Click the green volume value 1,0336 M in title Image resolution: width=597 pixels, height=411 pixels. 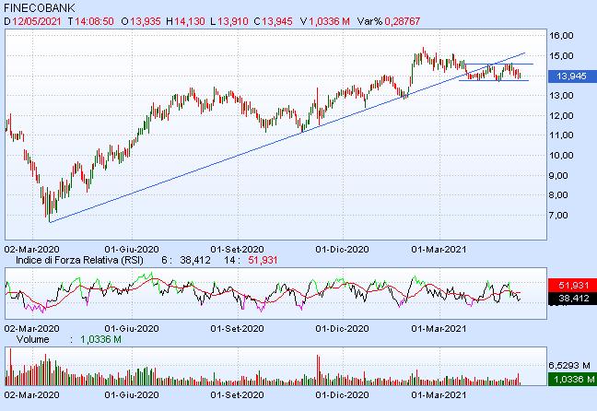[101, 339]
